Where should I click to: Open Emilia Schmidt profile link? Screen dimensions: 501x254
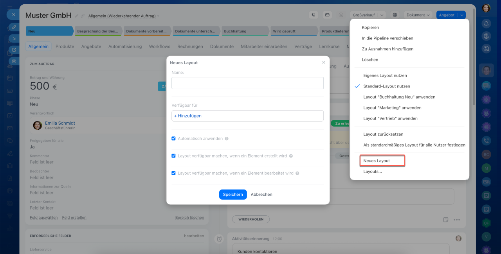60,123
